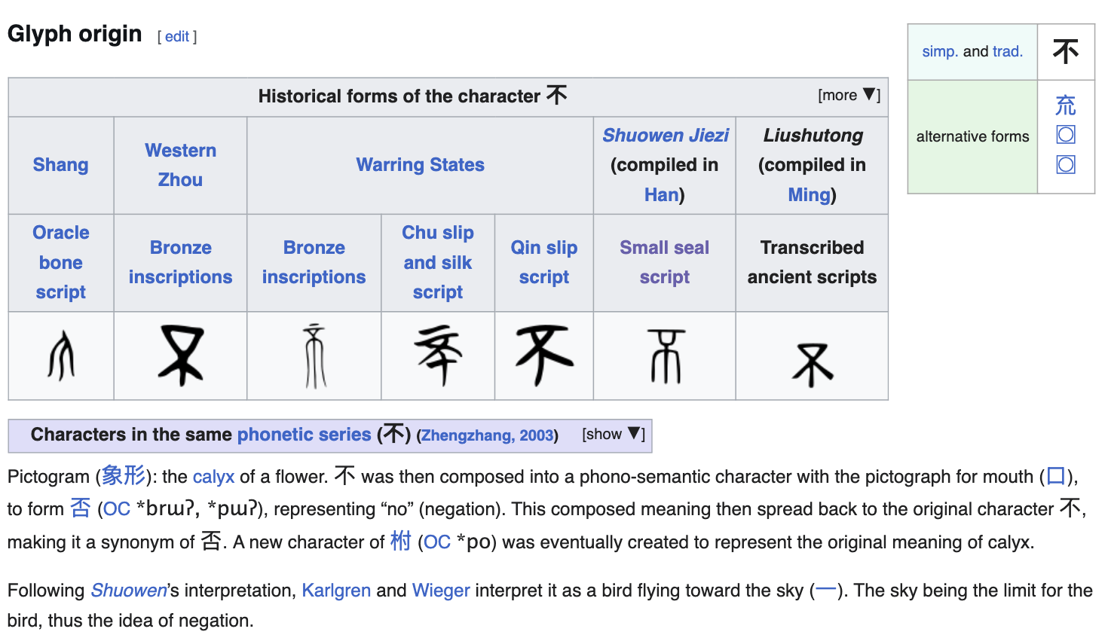Open the 柎 character link
The image size is (1108, 644).
click(x=401, y=542)
